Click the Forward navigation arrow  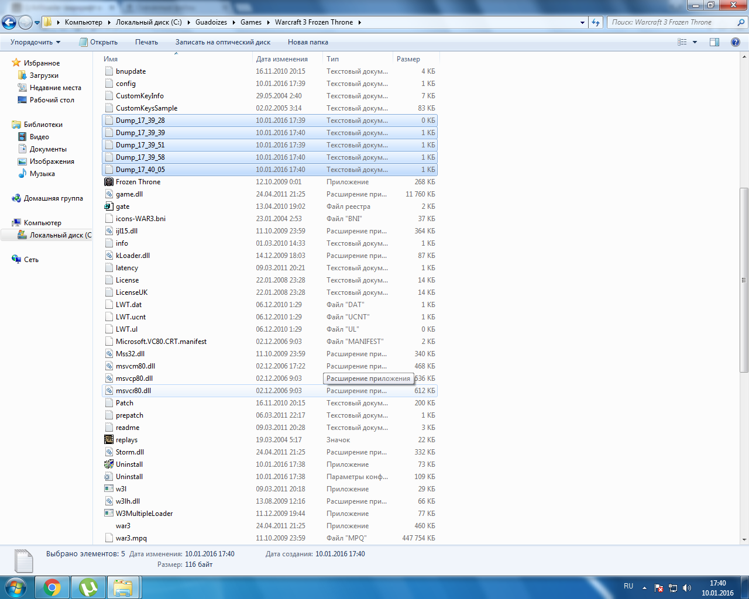pos(25,22)
